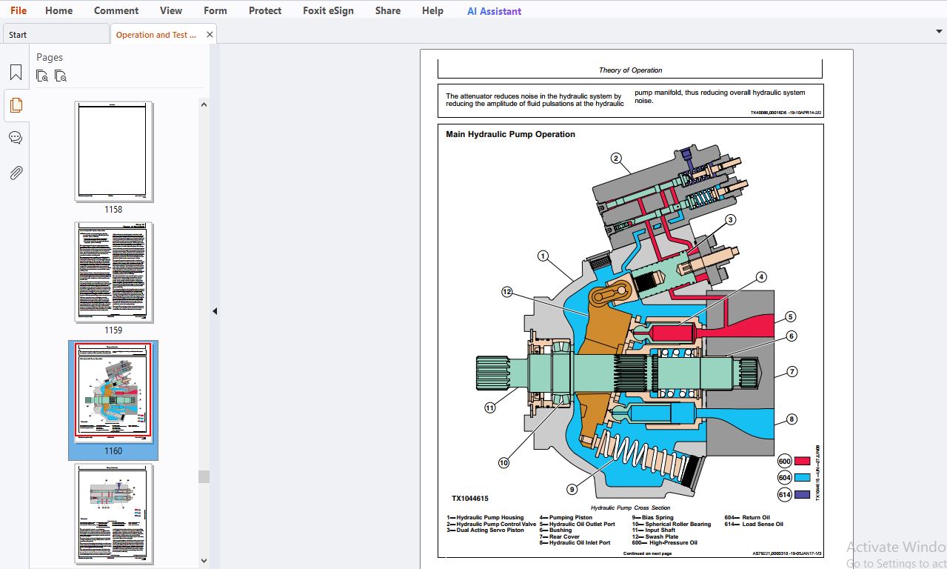
Task: Open the View ribbon tab
Action: tap(171, 10)
